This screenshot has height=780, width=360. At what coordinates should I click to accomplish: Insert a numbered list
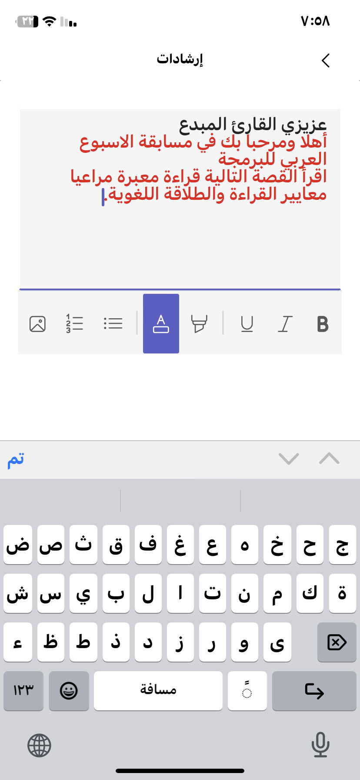pos(74,323)
